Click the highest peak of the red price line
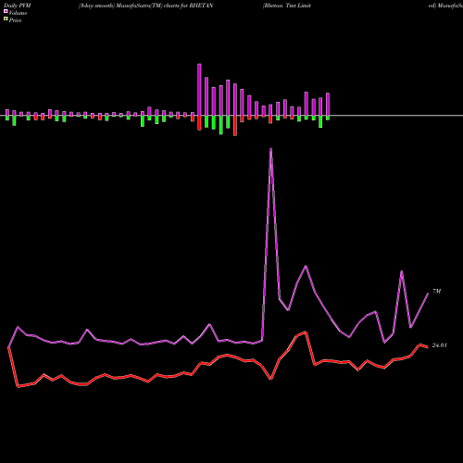463x463 pixels. pyautogui.click(x=306, y=332)
